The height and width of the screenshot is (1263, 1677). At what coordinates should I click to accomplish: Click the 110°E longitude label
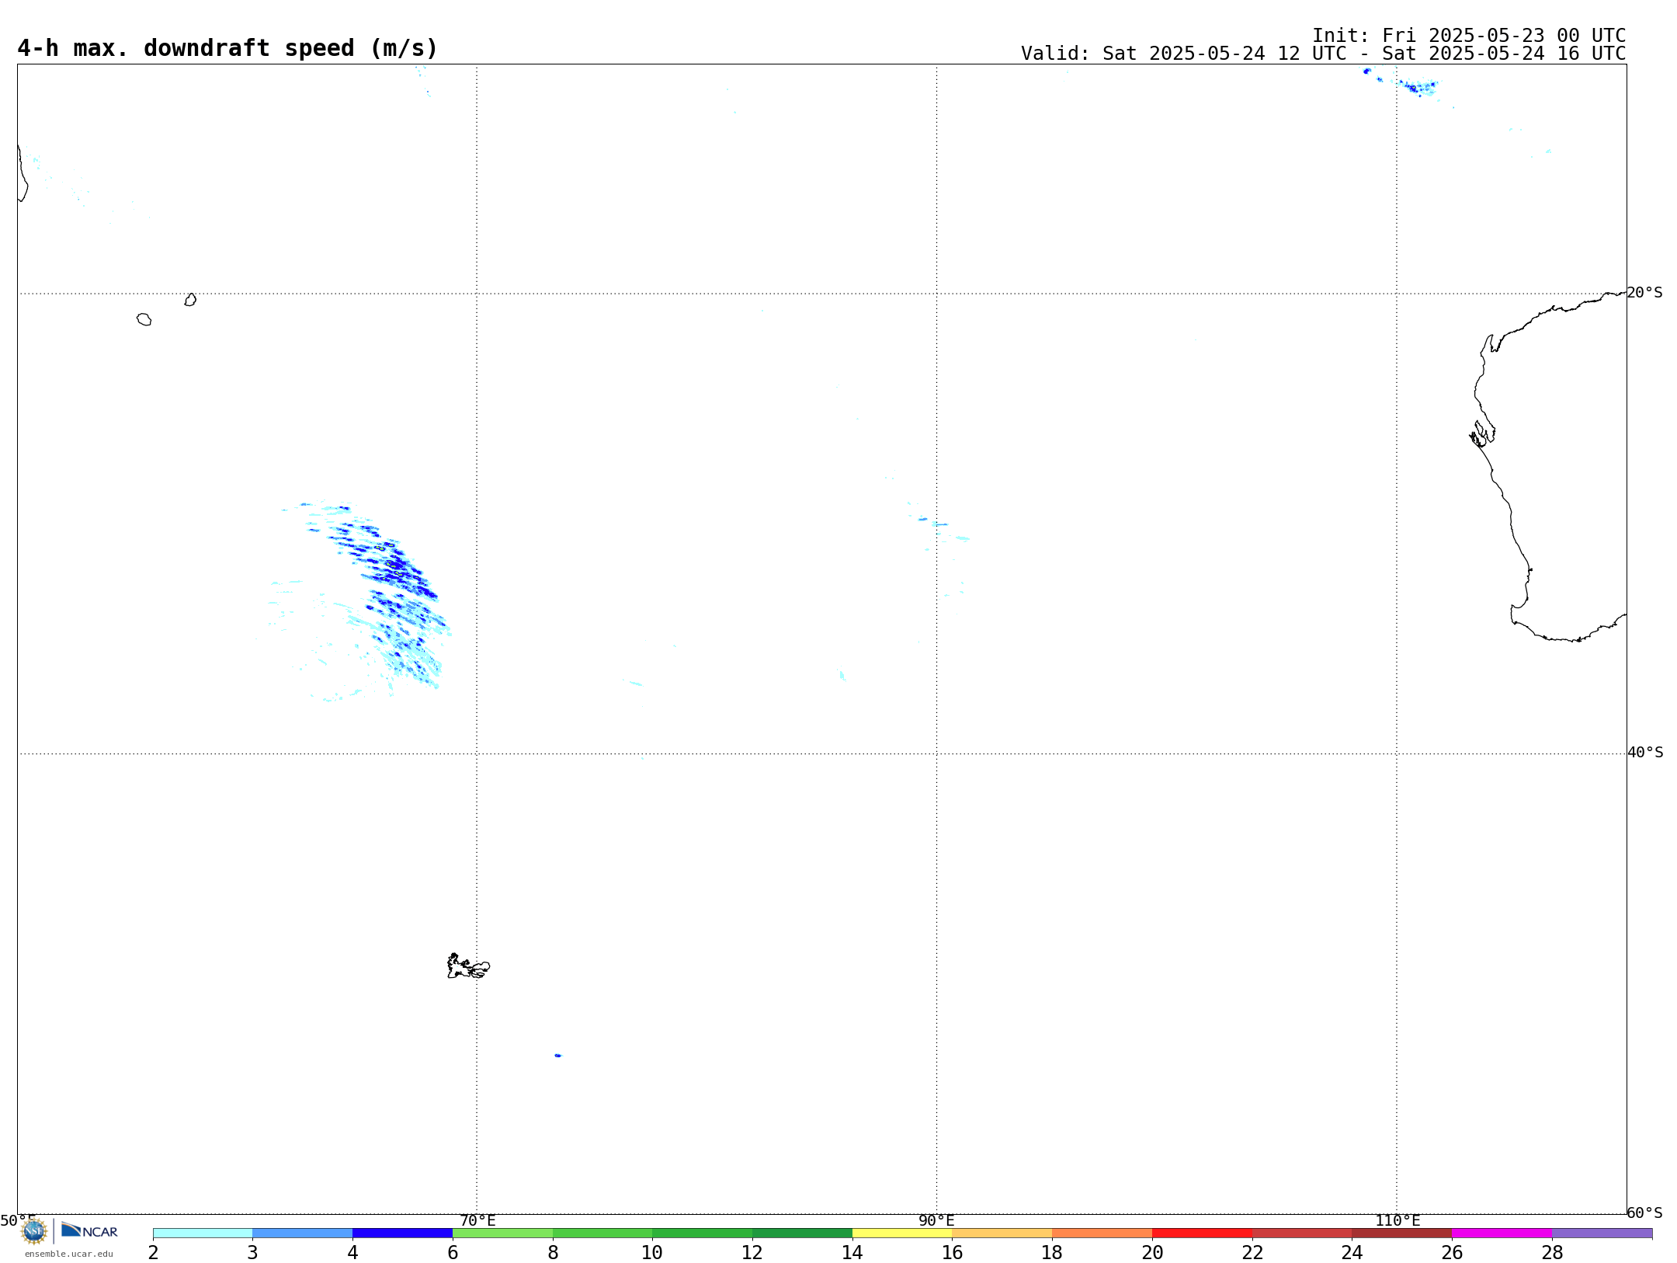[x=1397, y=1220]
